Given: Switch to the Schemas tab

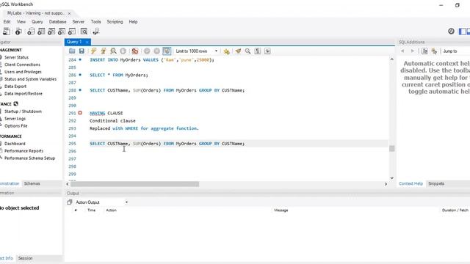Looking at the screenshot, I should tap(32, 183).
